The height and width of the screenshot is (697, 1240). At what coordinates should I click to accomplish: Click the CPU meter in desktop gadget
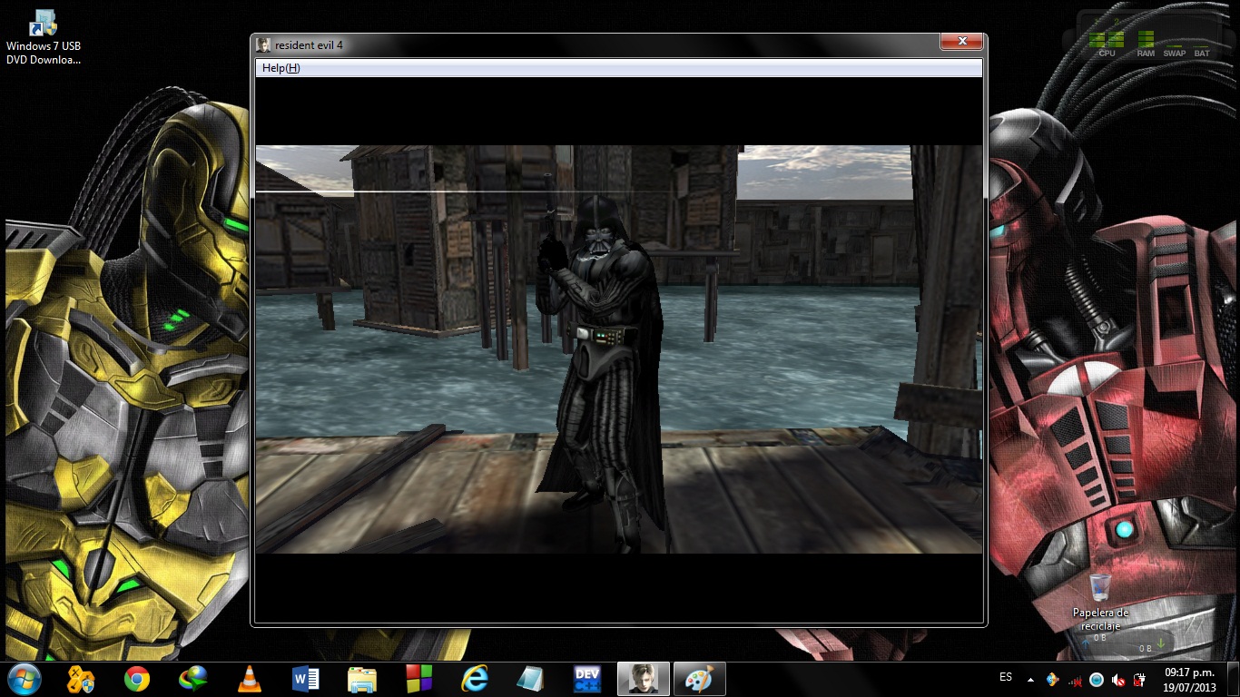click(1107, 44)
